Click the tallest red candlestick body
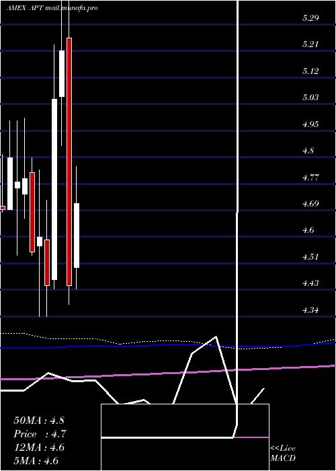The height and width of the screenshot is (471, 336). (69, 161)
